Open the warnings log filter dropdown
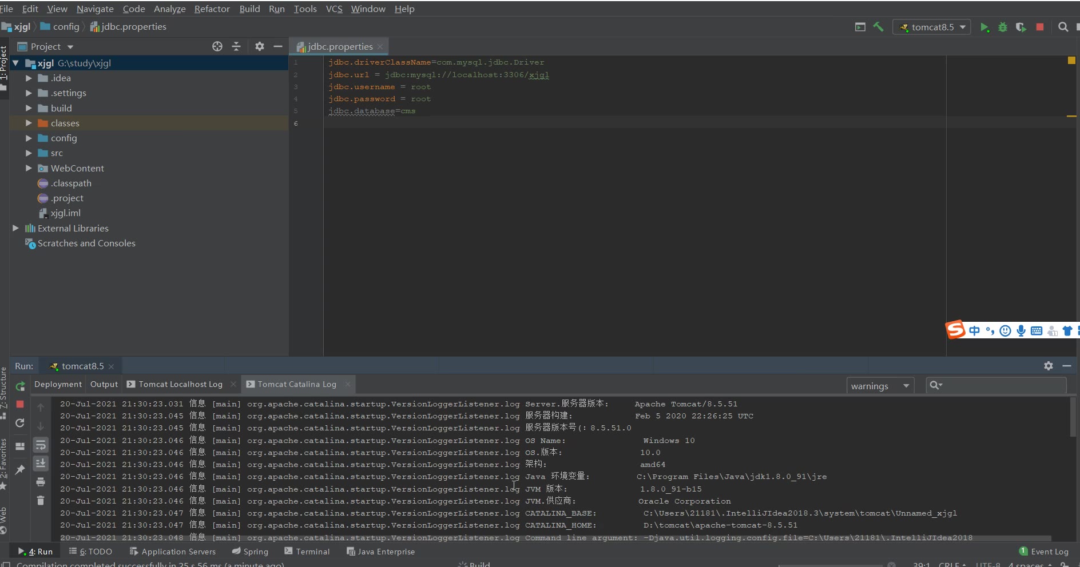 click(879, 386)
